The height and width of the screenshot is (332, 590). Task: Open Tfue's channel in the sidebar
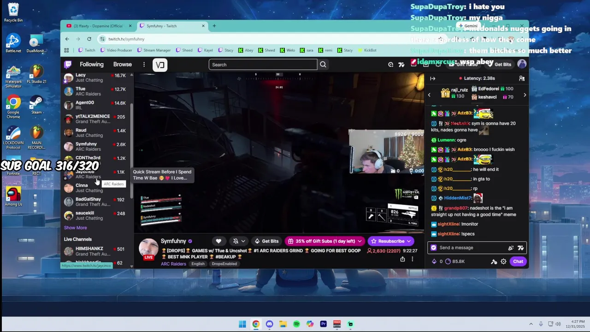(97, 91)
